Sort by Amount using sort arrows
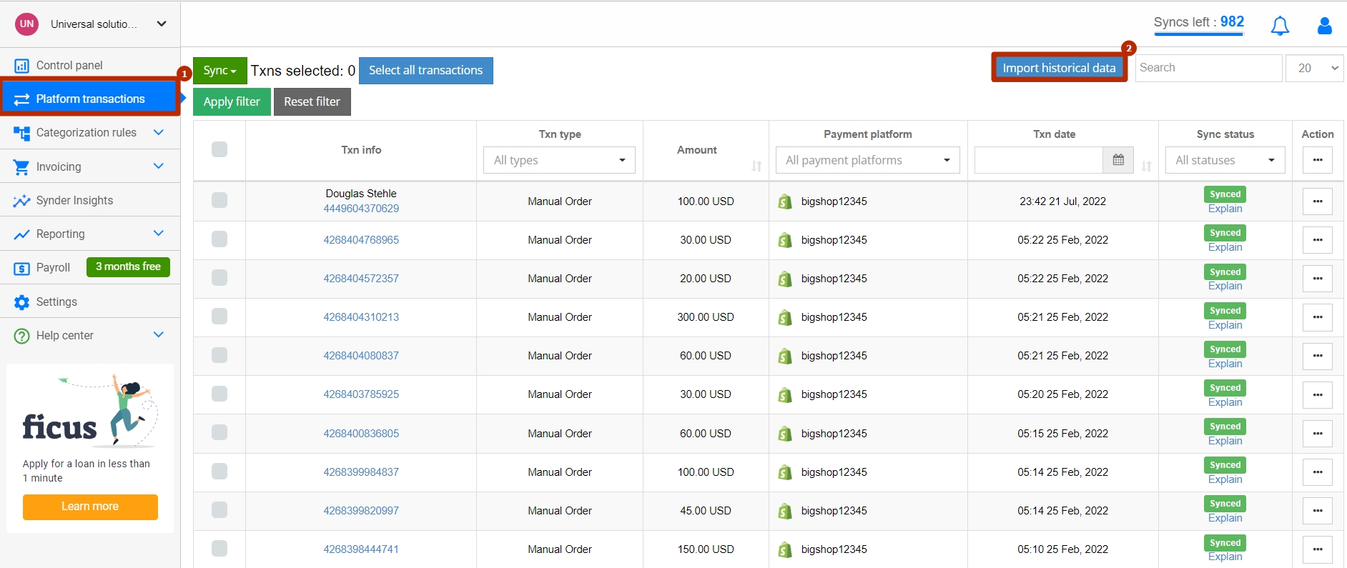Image resolution: width=1347 pixels, height=568 pixels. tap(756, 166)
